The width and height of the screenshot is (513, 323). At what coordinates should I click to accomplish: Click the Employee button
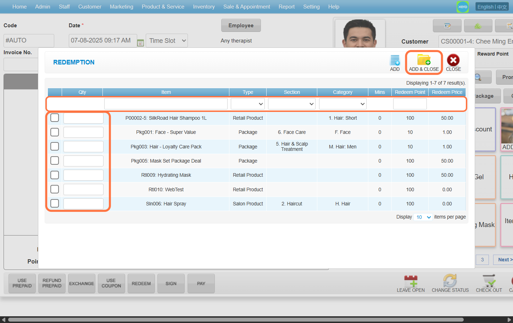coord(241,25)
